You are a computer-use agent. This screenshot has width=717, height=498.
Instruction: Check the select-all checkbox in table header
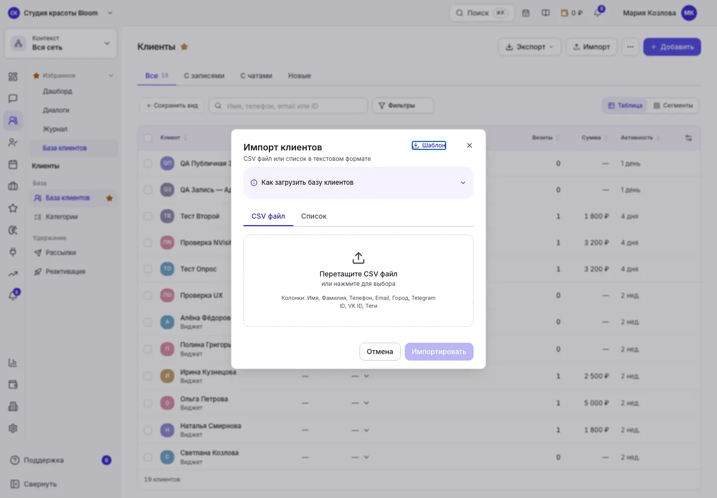point(148,138)
